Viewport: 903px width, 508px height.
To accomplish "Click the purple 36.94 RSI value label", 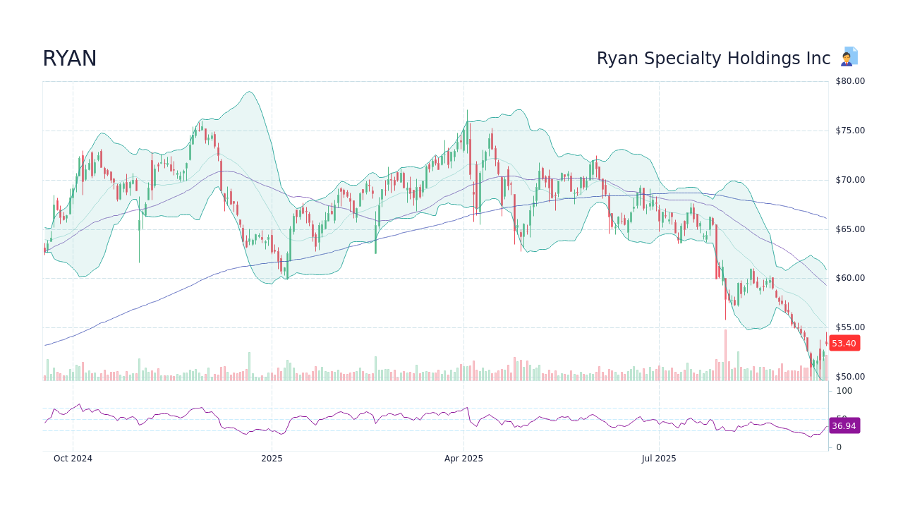I will coord(844,426).
